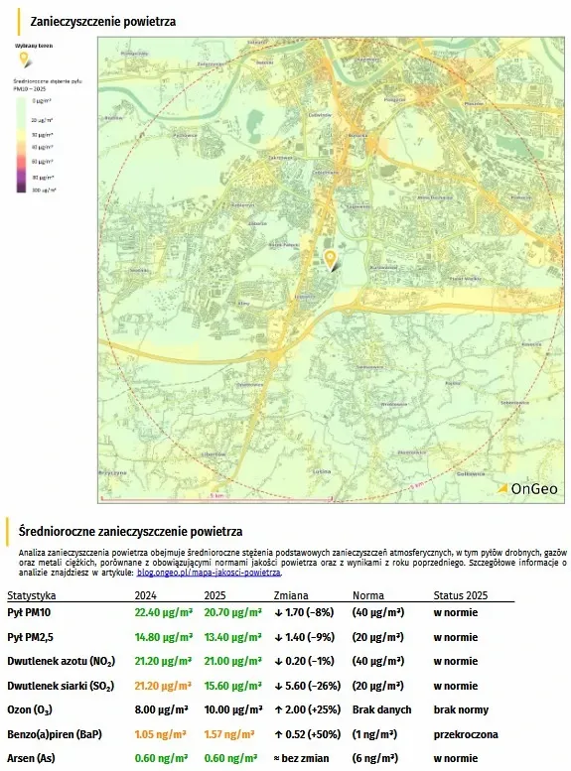Click the "Dwutlenek azotu (NO₂)" row label
Screen dimensions: 571x771
[x=61, y=661]
